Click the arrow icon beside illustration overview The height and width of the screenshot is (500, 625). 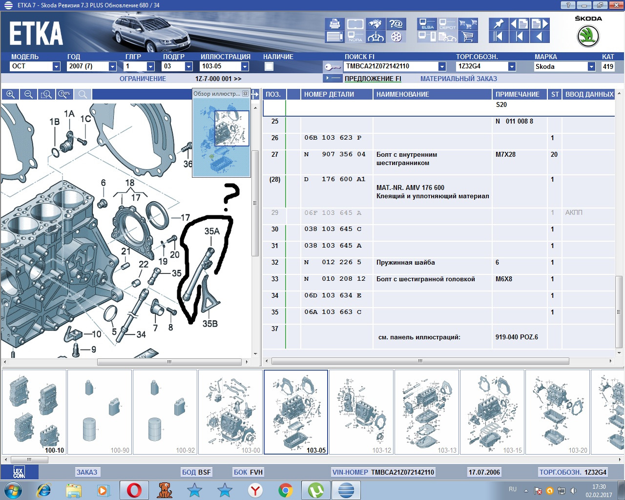[255, 94]
